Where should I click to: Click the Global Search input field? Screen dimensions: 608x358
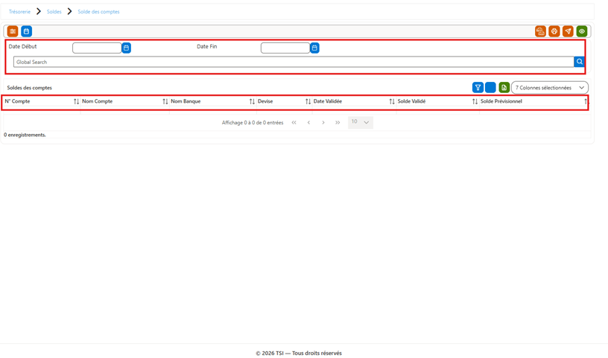pos(294,62)
